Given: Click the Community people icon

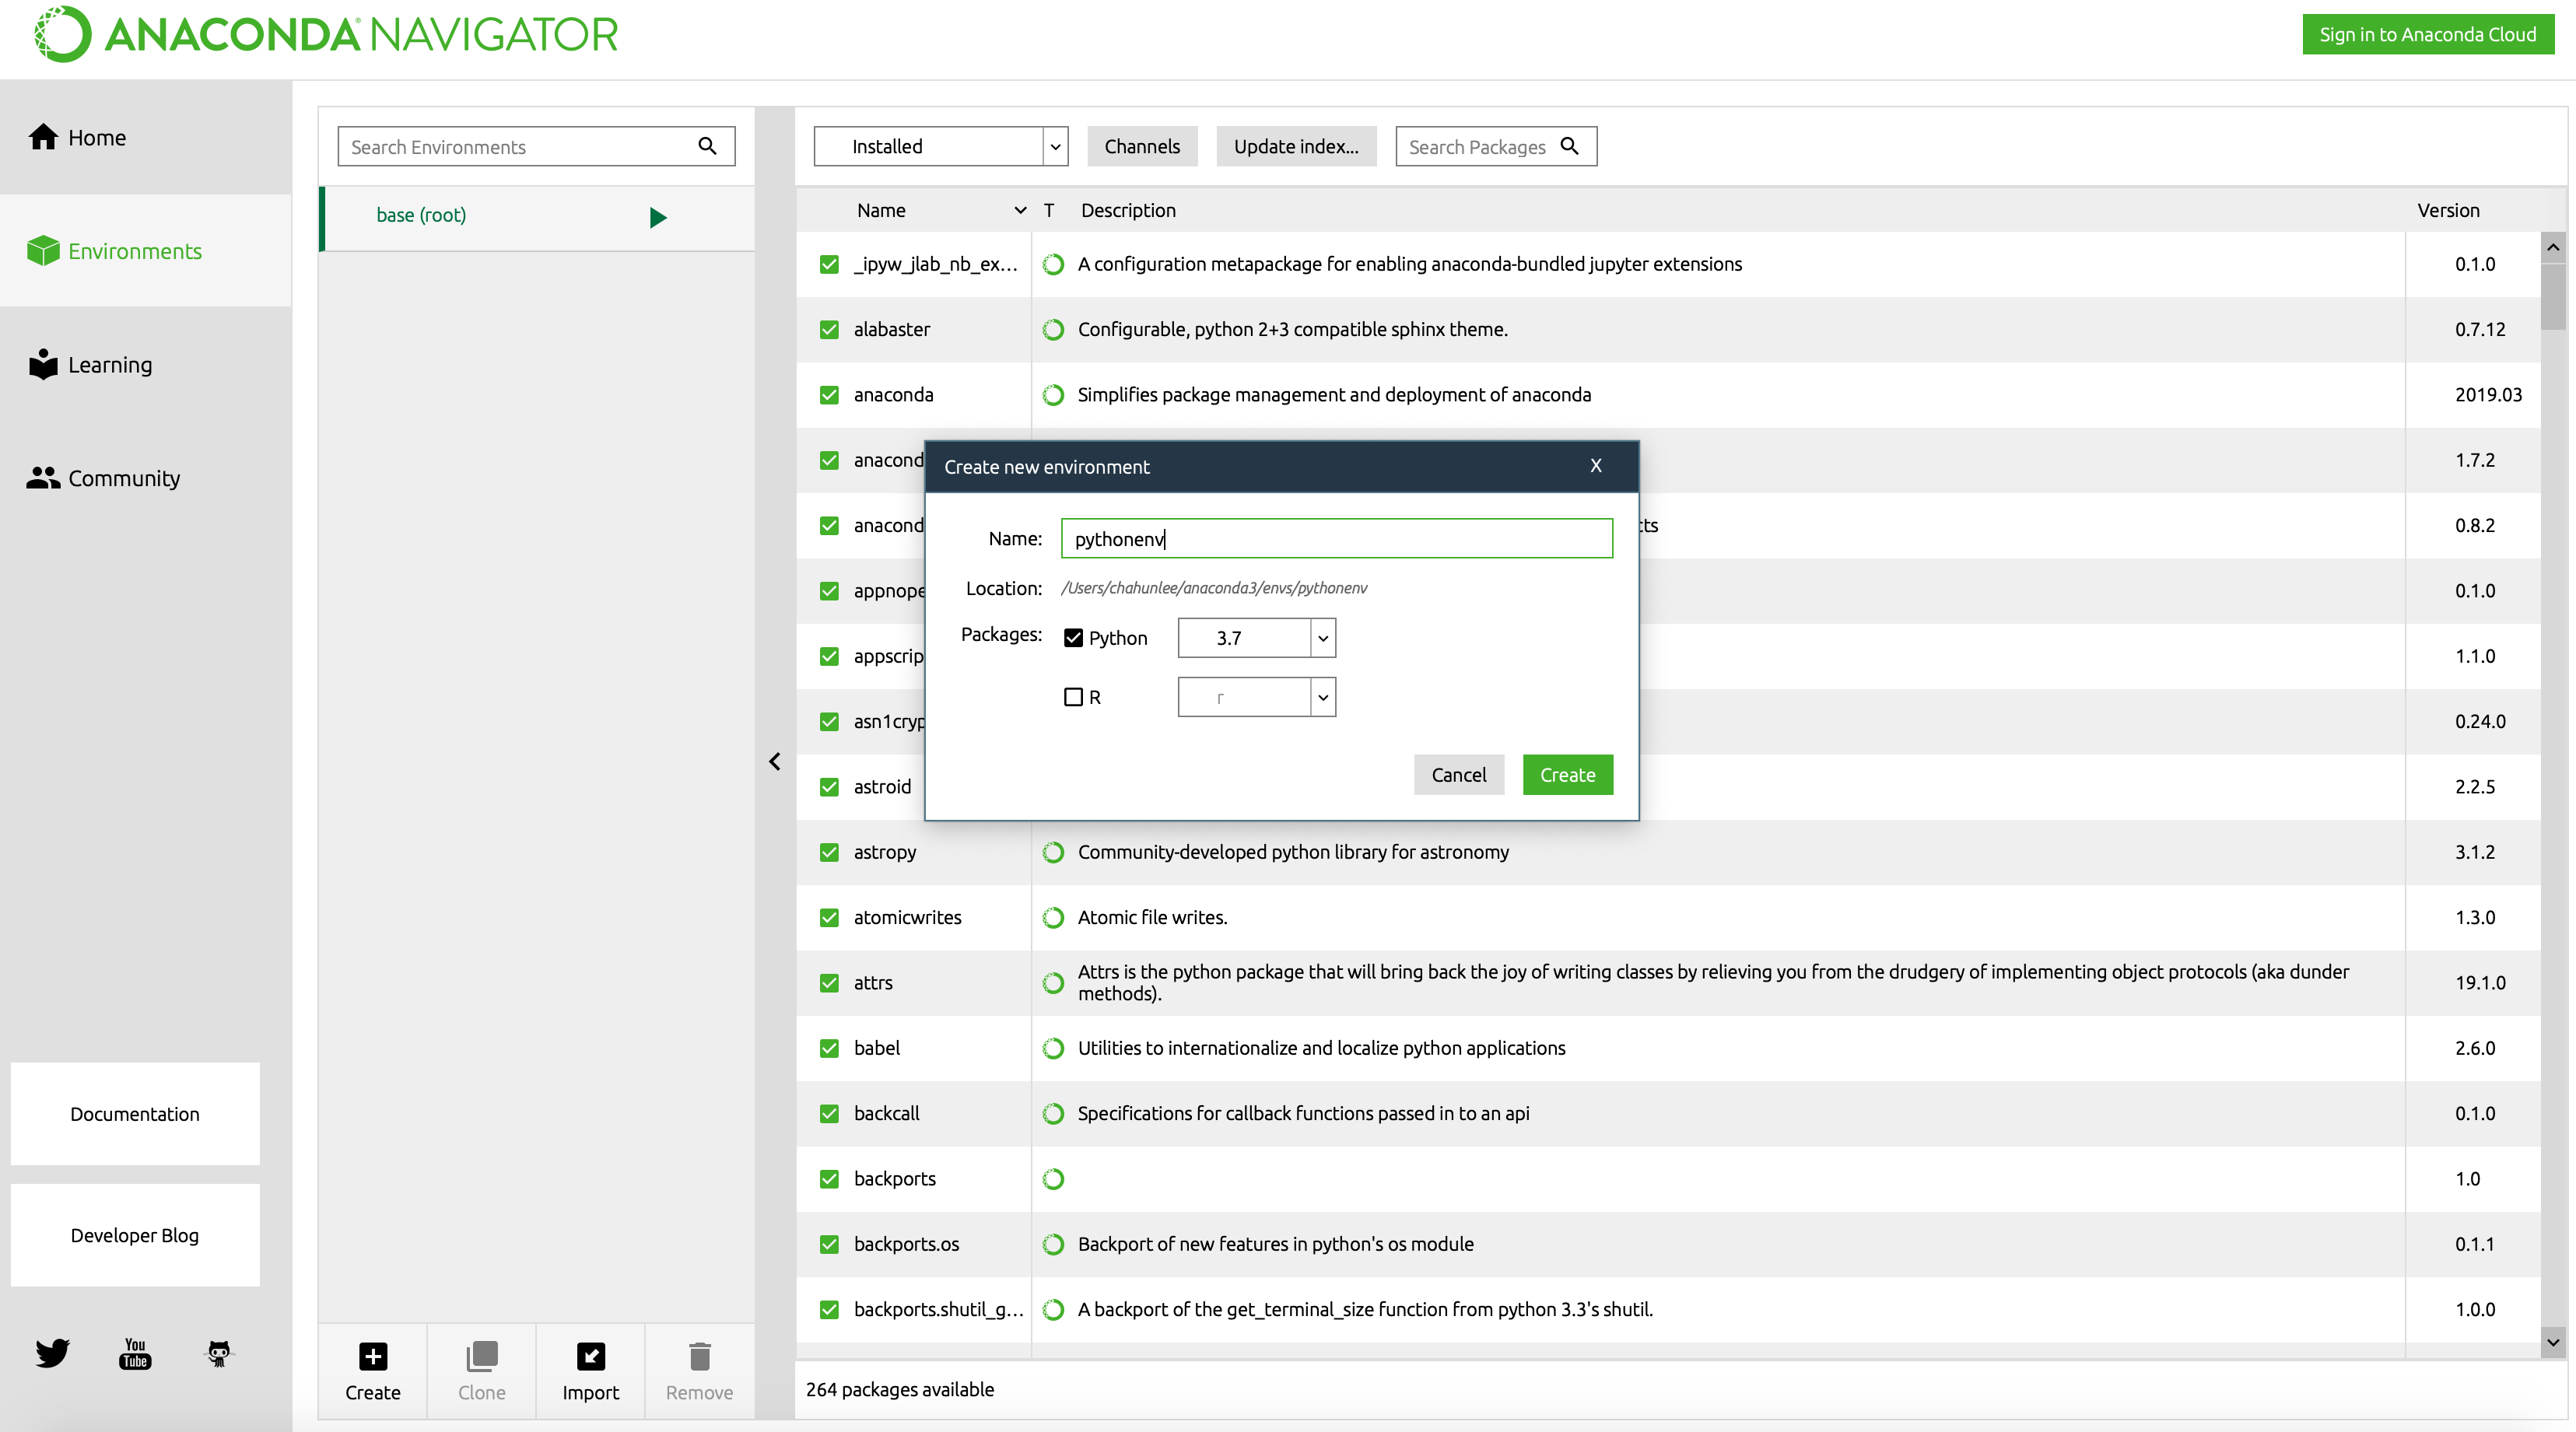Looking at the screenshot, I should (43, 478).
